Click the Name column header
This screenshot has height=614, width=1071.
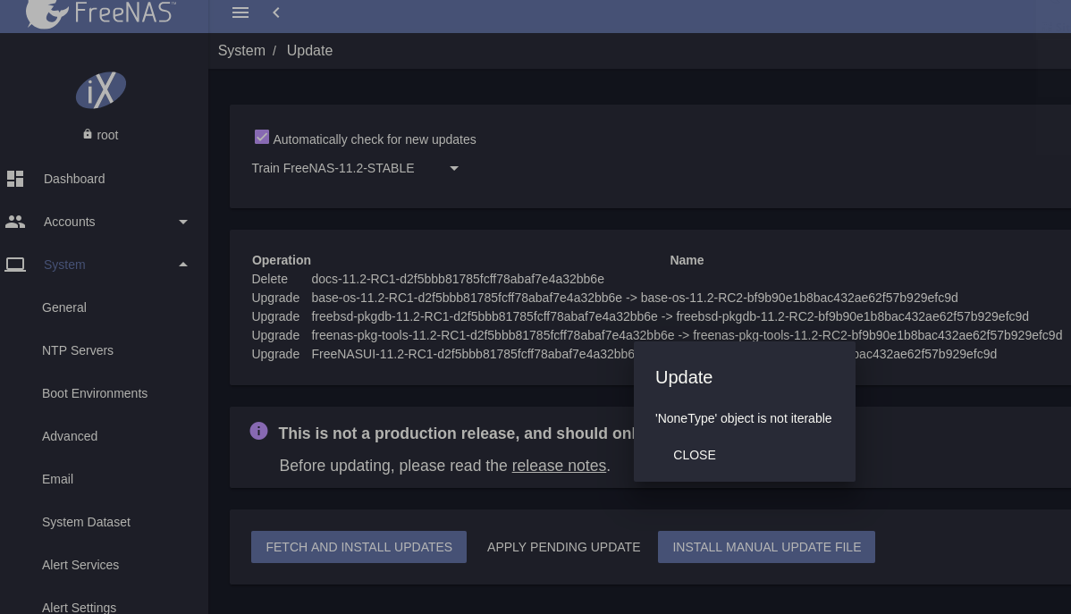point(687,260)
